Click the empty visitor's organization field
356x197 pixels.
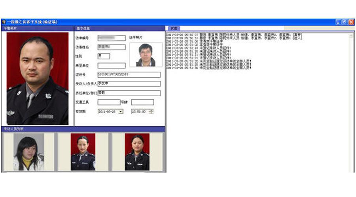click(x=111, y=66)
